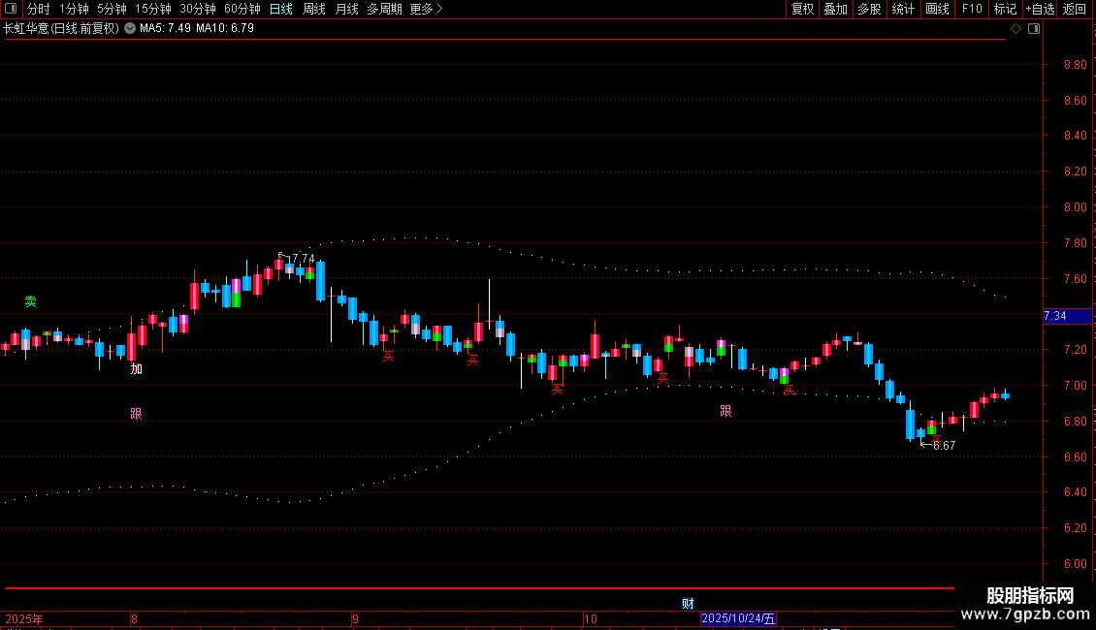Click the MA10: 6.79 indicator label
Screen dimensions: 1096x630
coord(225,28)
